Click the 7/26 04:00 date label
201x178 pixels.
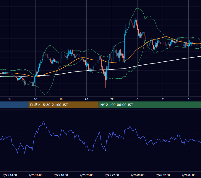point(189,175)
